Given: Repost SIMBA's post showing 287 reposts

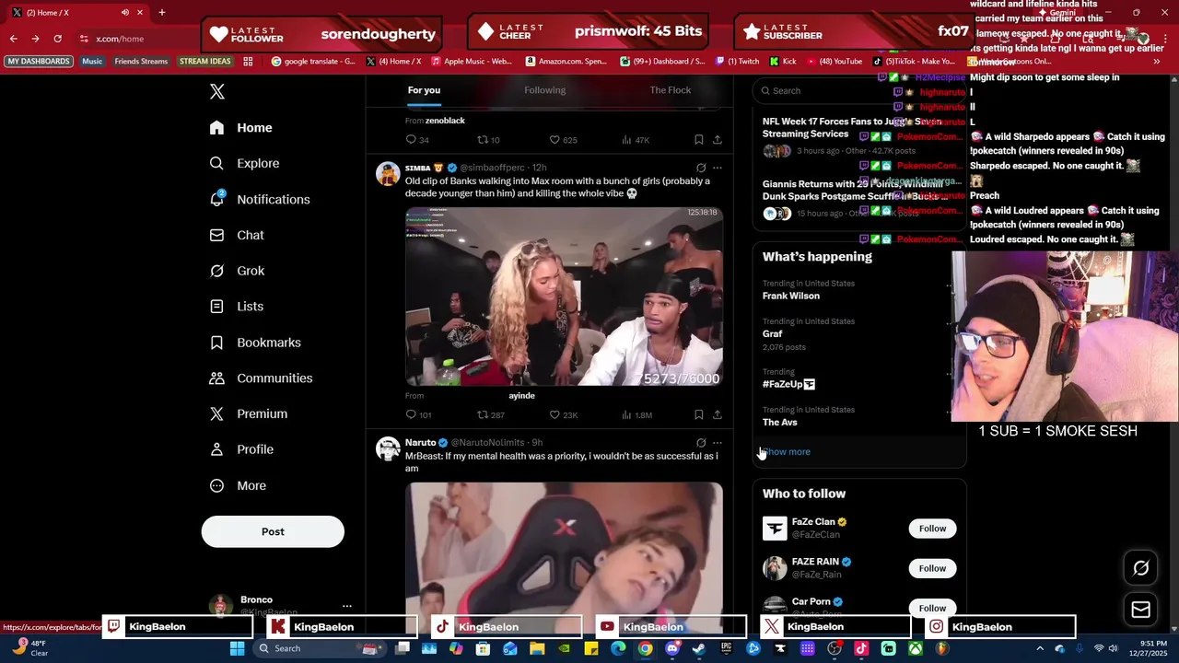Looking at the screenshot, I should 490,415.
